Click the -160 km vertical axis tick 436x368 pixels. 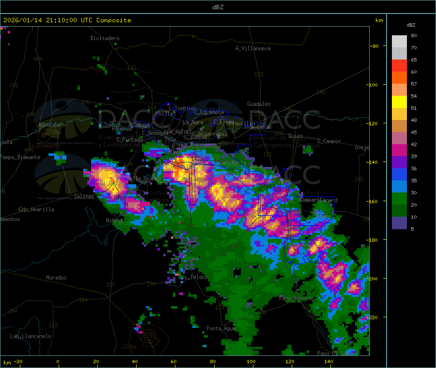pos(372,202)
